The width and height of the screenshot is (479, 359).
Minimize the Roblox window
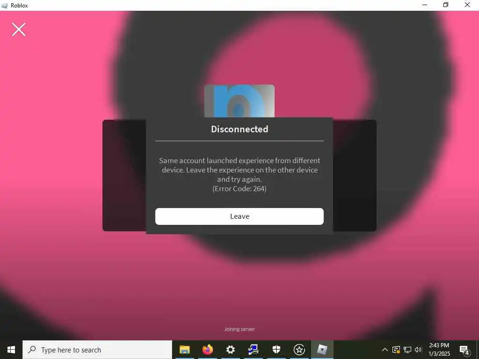click(424, 5)
